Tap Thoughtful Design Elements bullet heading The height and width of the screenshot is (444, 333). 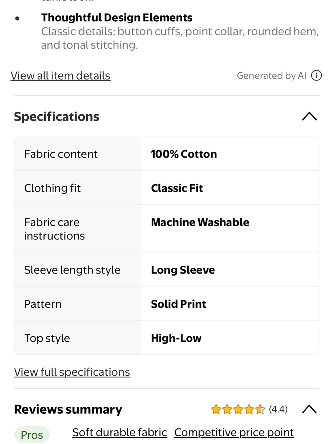[x=117, y=18]
